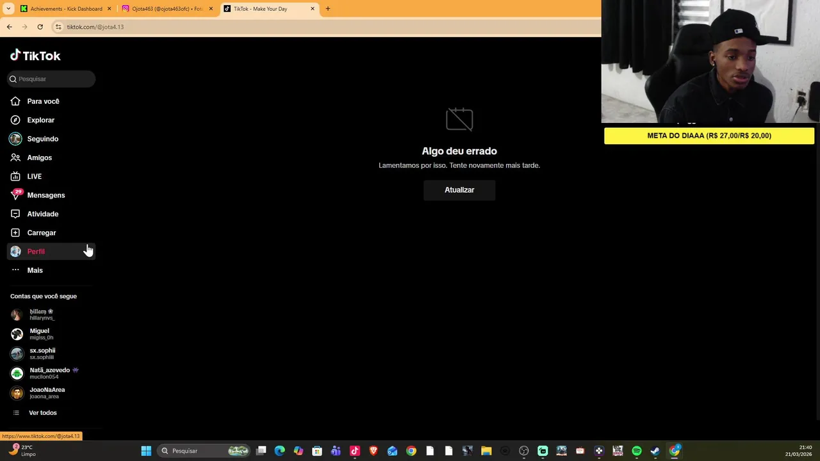The image size is (820, 461).
Task: Click the site information icon in address bar
Action: 58,27
